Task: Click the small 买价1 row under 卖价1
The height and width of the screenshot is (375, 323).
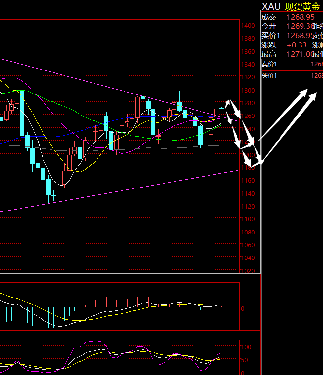Action: tap(292, 76)
